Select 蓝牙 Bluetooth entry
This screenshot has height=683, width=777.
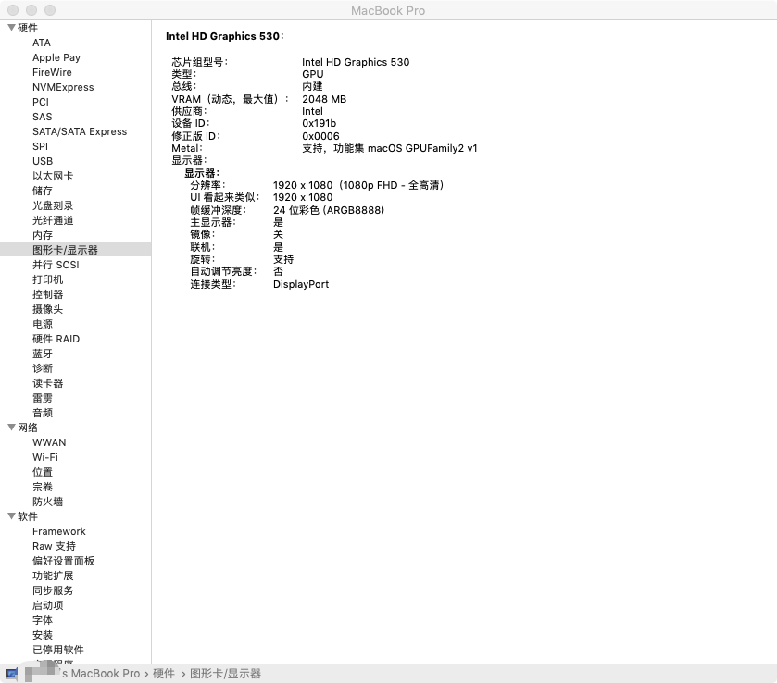[x=43, y=354]
